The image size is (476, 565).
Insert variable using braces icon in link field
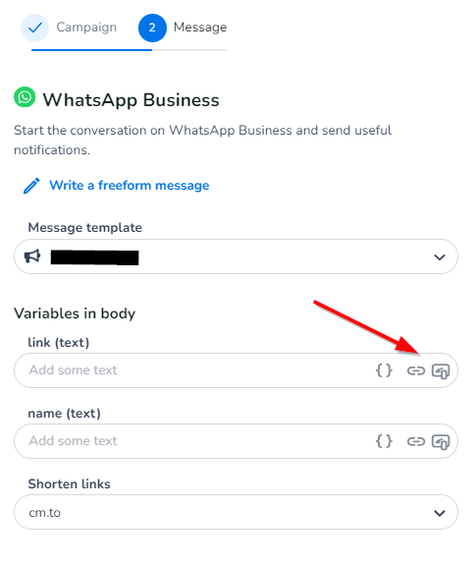384,370
